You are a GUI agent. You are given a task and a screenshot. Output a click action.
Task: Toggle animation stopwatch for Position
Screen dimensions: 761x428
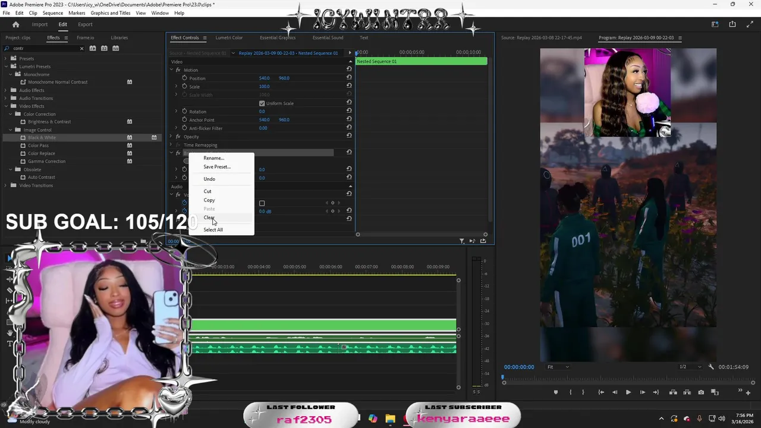(x=184, y=78)
